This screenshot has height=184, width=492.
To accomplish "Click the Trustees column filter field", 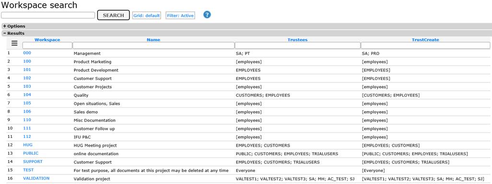I will click(x=298, y=46).
